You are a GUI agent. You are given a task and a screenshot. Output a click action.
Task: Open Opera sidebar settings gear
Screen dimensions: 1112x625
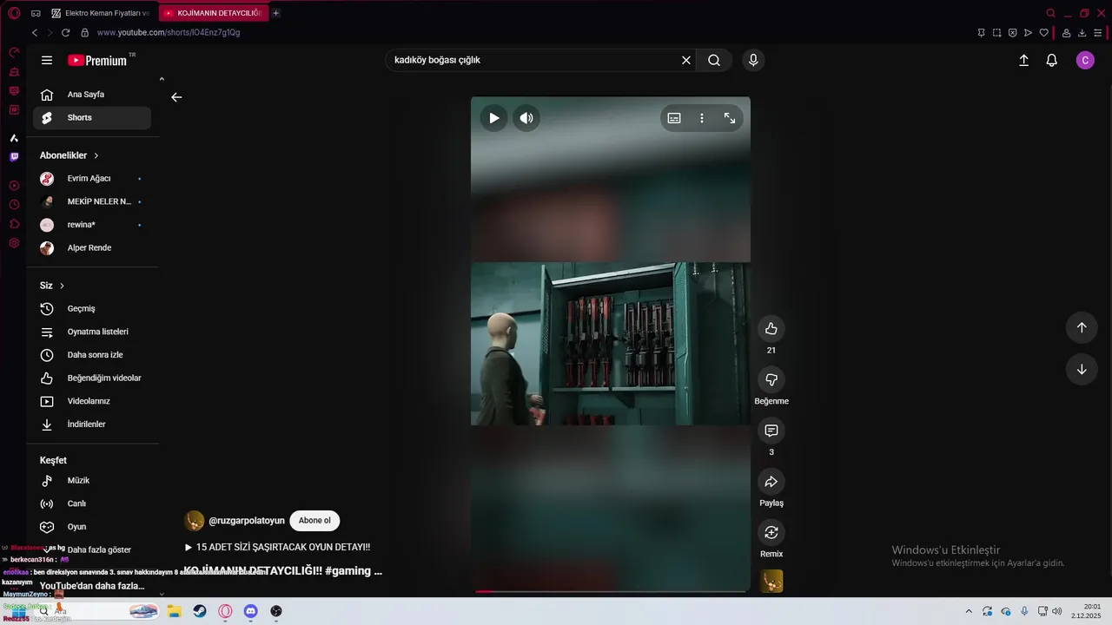[x=14, y=243]
